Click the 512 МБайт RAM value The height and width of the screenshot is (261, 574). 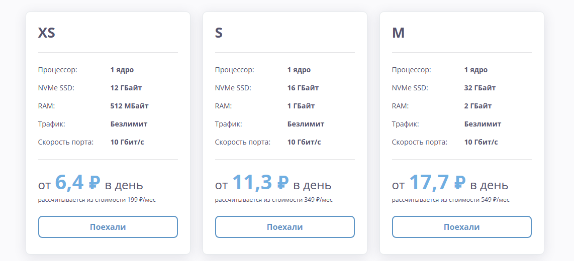click(x=130, y=106)
